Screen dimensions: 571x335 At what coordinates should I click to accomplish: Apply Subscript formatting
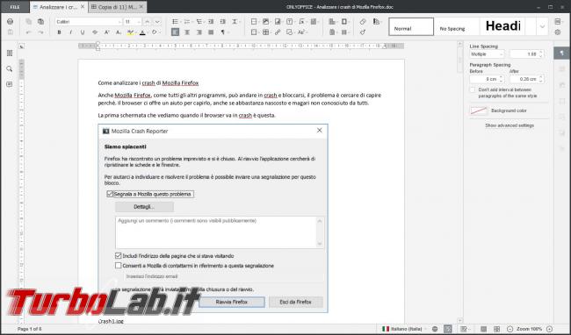click(119, 32)
